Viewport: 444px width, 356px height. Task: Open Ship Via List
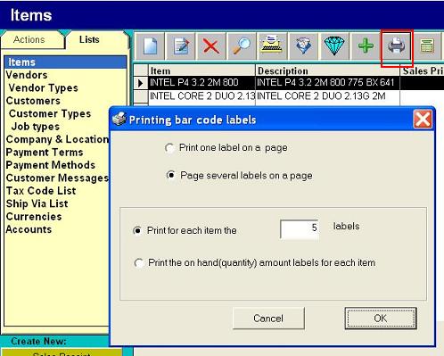coord(37,203)
